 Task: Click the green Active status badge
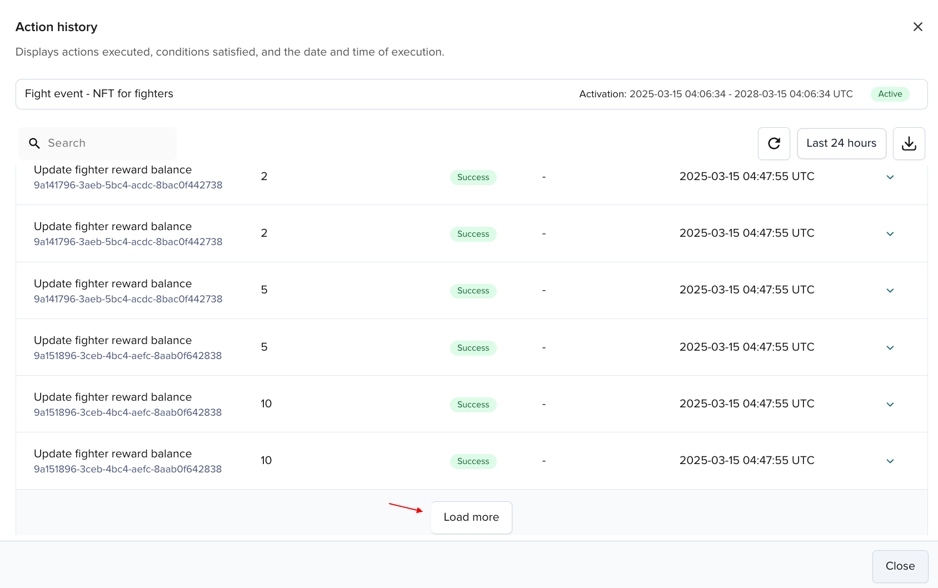890,94
